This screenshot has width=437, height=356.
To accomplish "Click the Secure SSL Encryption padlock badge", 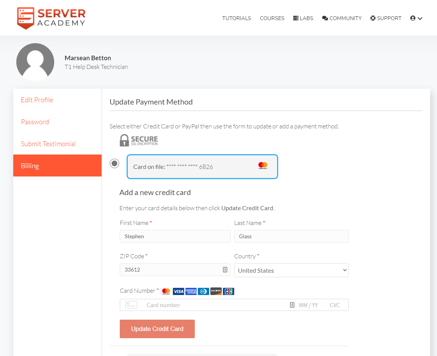I will point(139,140).
